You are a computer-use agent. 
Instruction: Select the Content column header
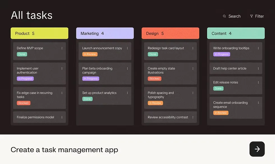[x=236, y=33]
